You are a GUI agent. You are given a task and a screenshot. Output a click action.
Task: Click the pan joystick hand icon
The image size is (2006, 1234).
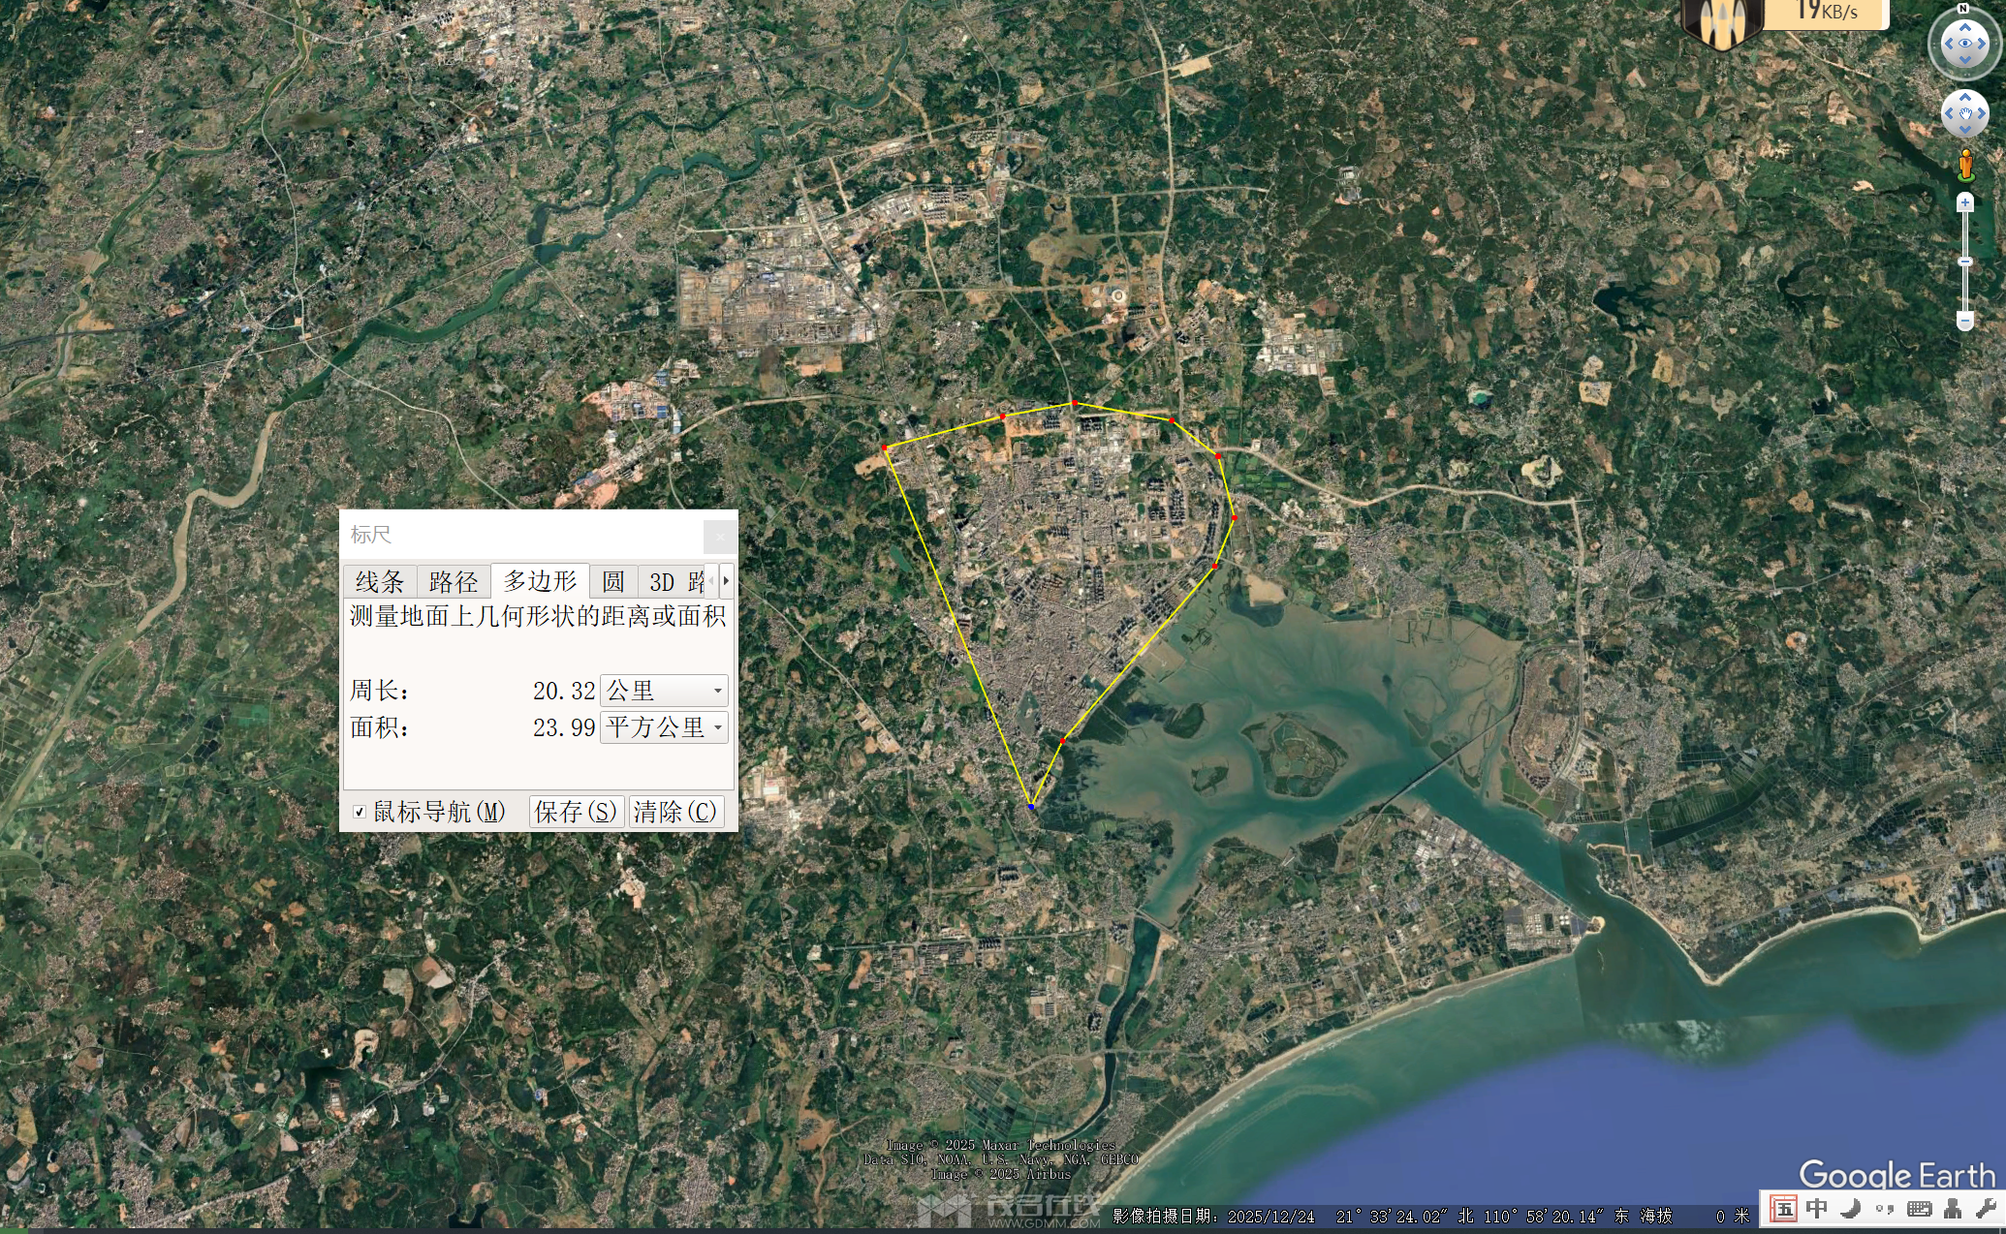(x=1964, y=114)
